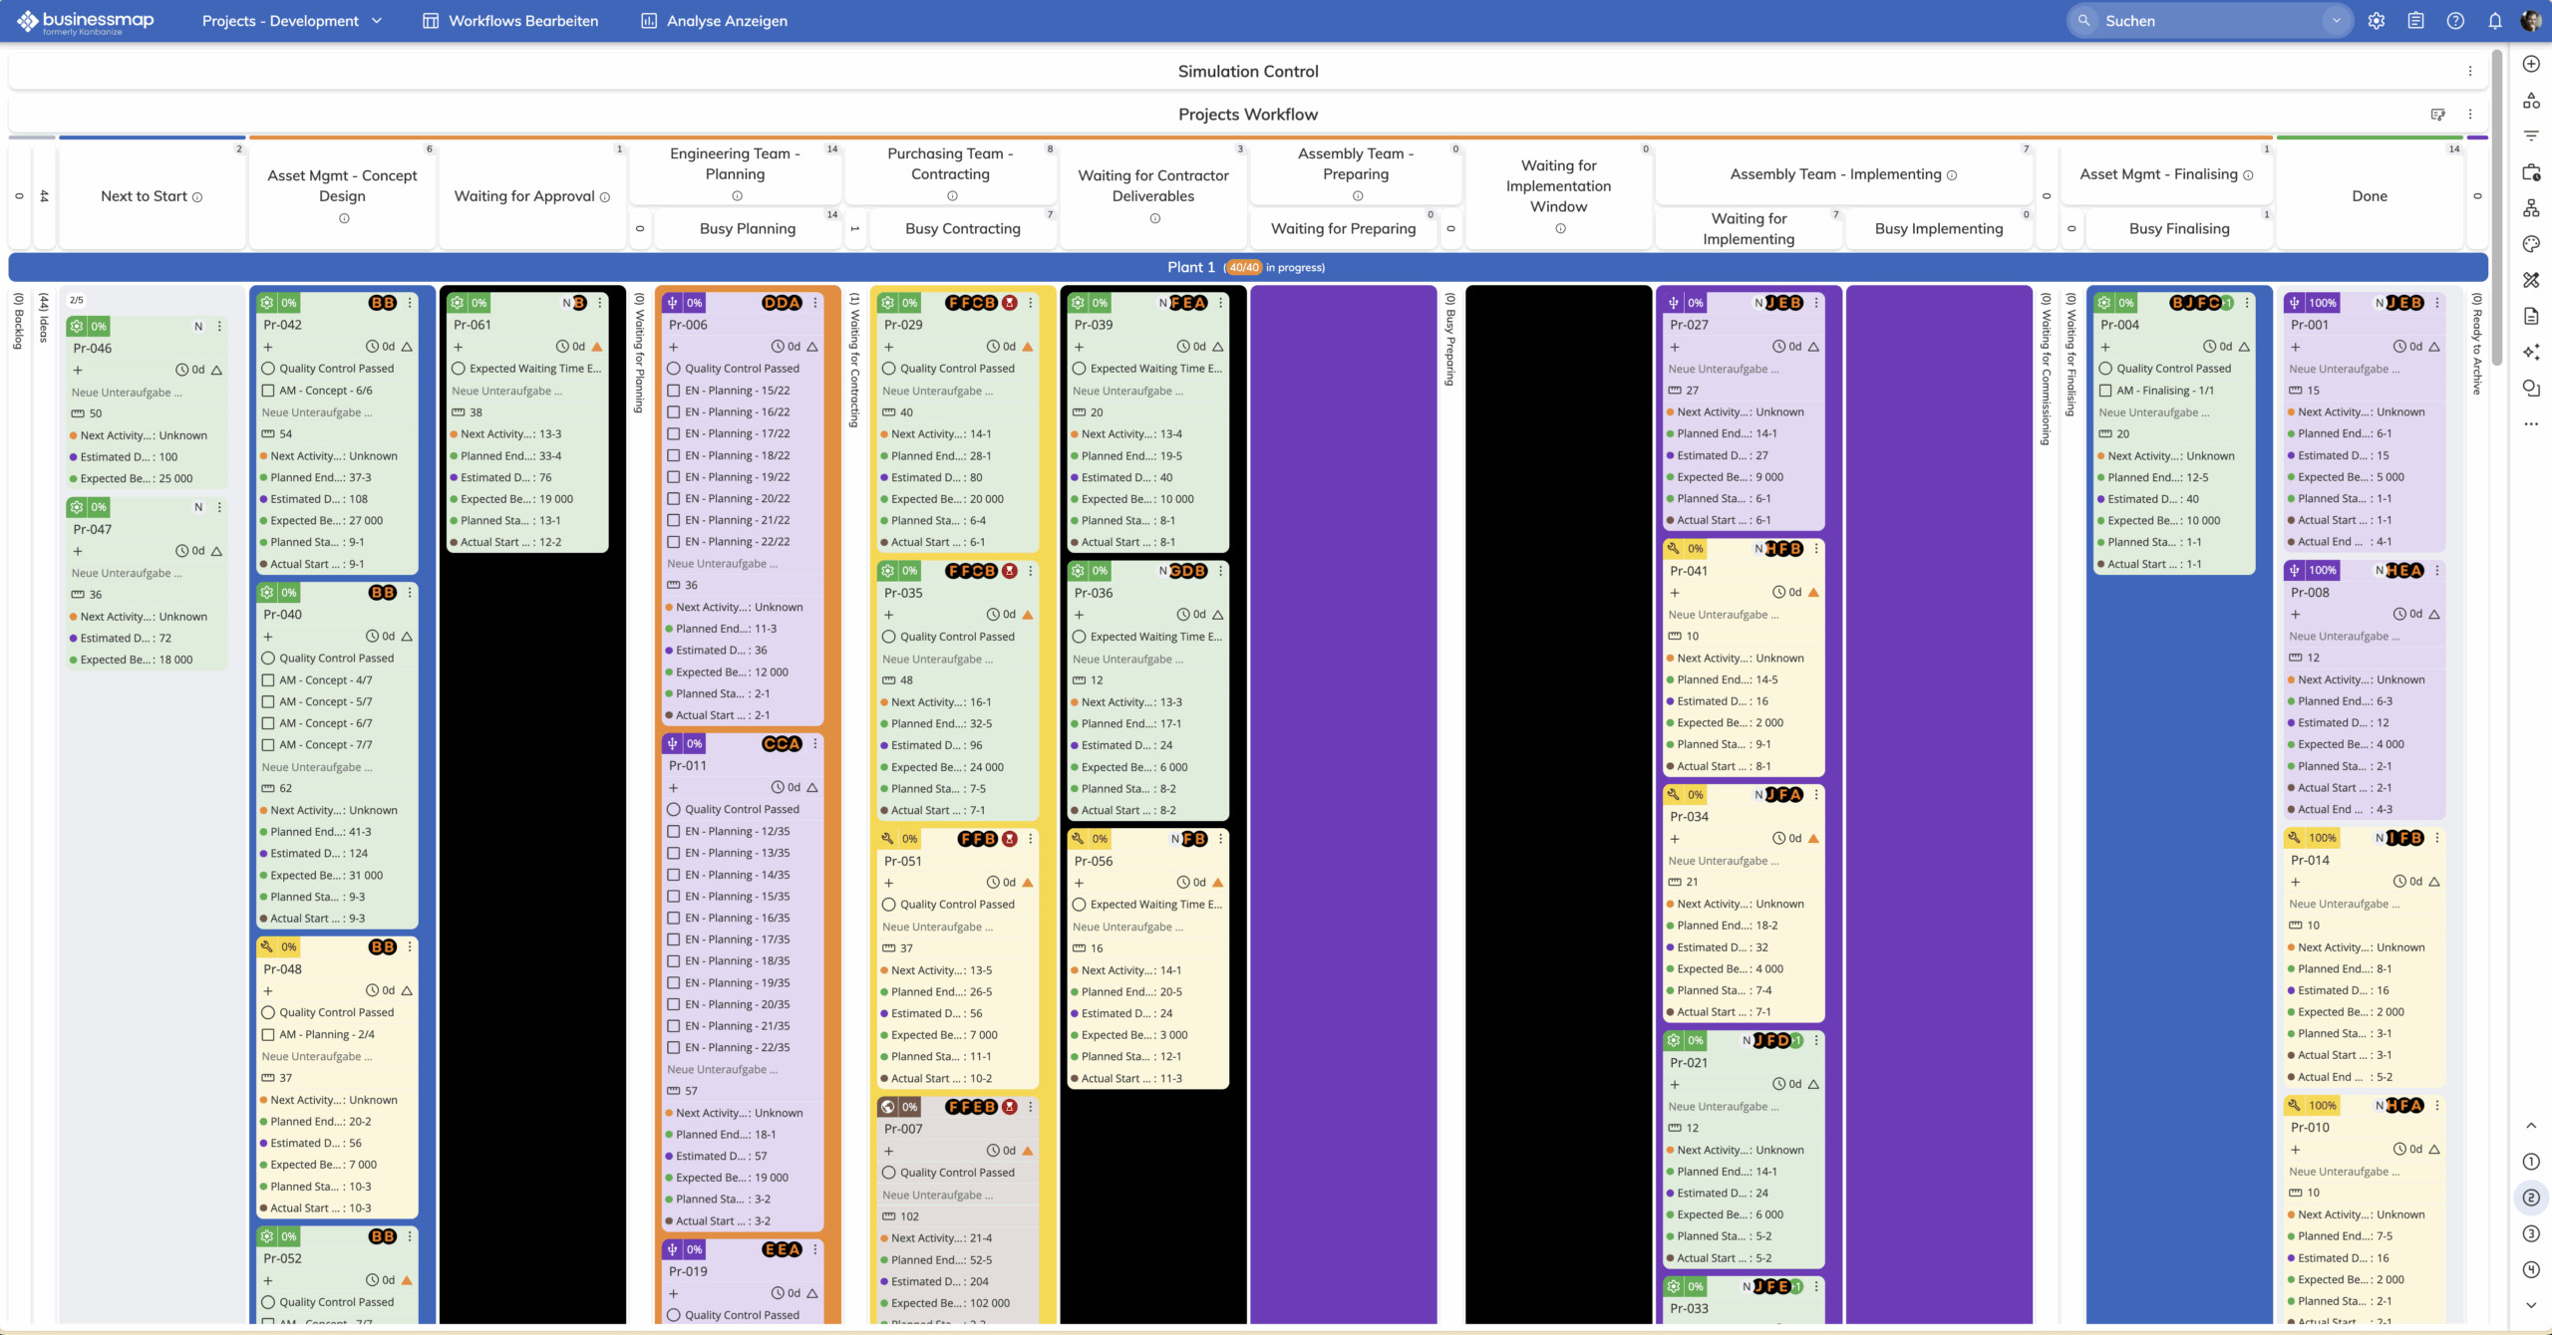Open Workflows Bearbeiten
The height and width of the screenshot is (1335, 2552).
(510, 20)
